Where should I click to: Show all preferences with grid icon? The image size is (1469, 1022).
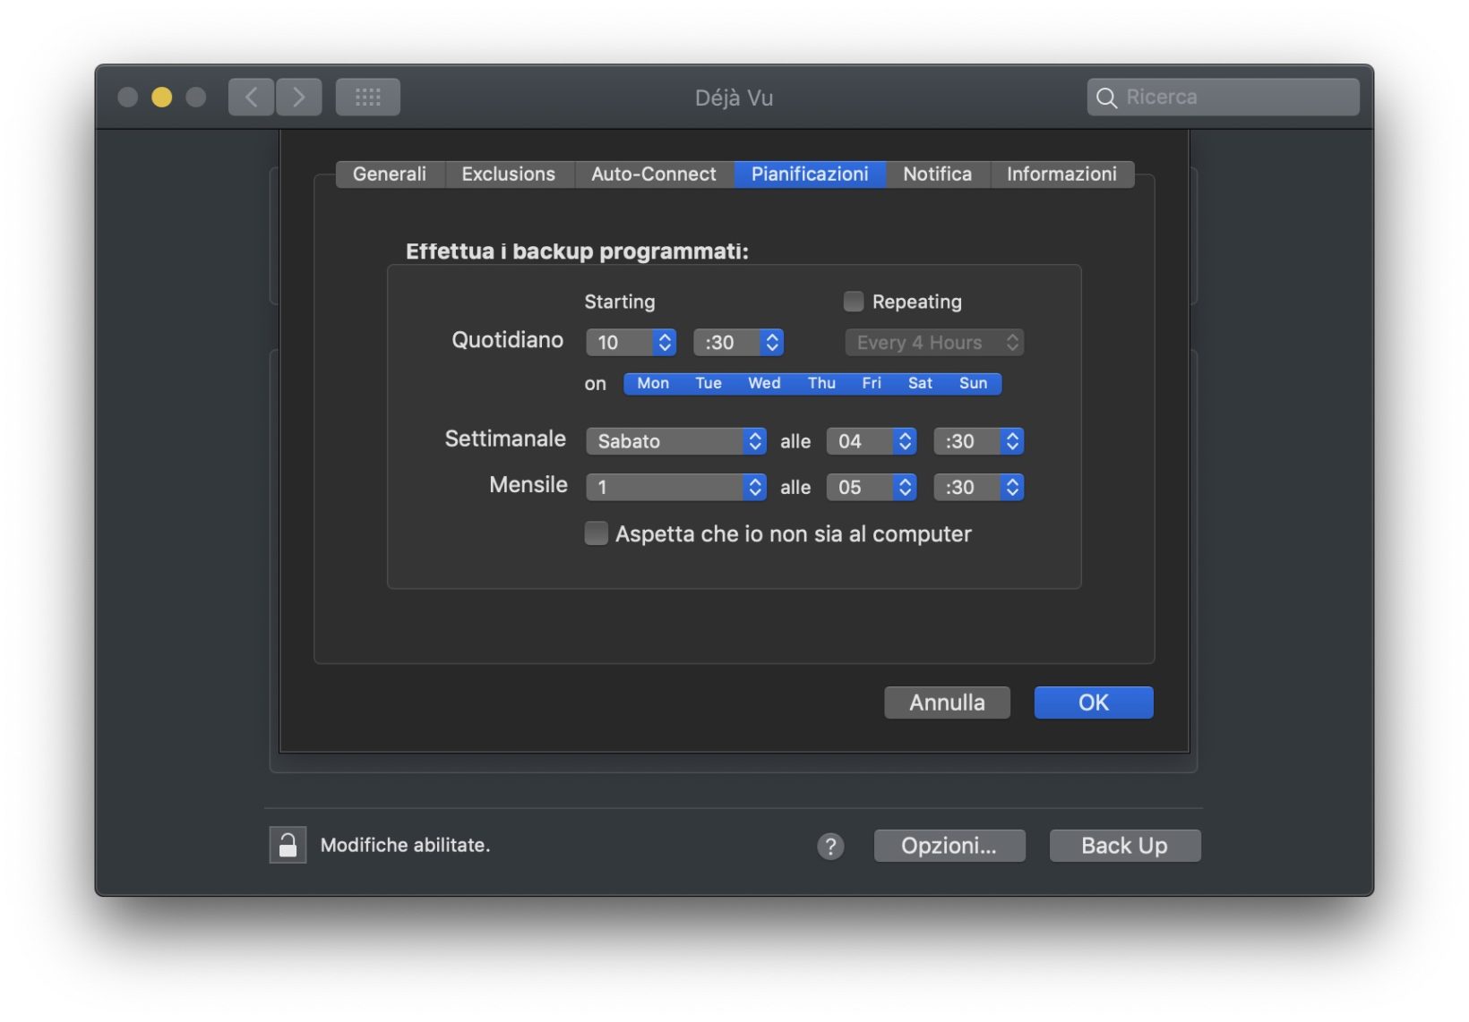click(368, 97)
